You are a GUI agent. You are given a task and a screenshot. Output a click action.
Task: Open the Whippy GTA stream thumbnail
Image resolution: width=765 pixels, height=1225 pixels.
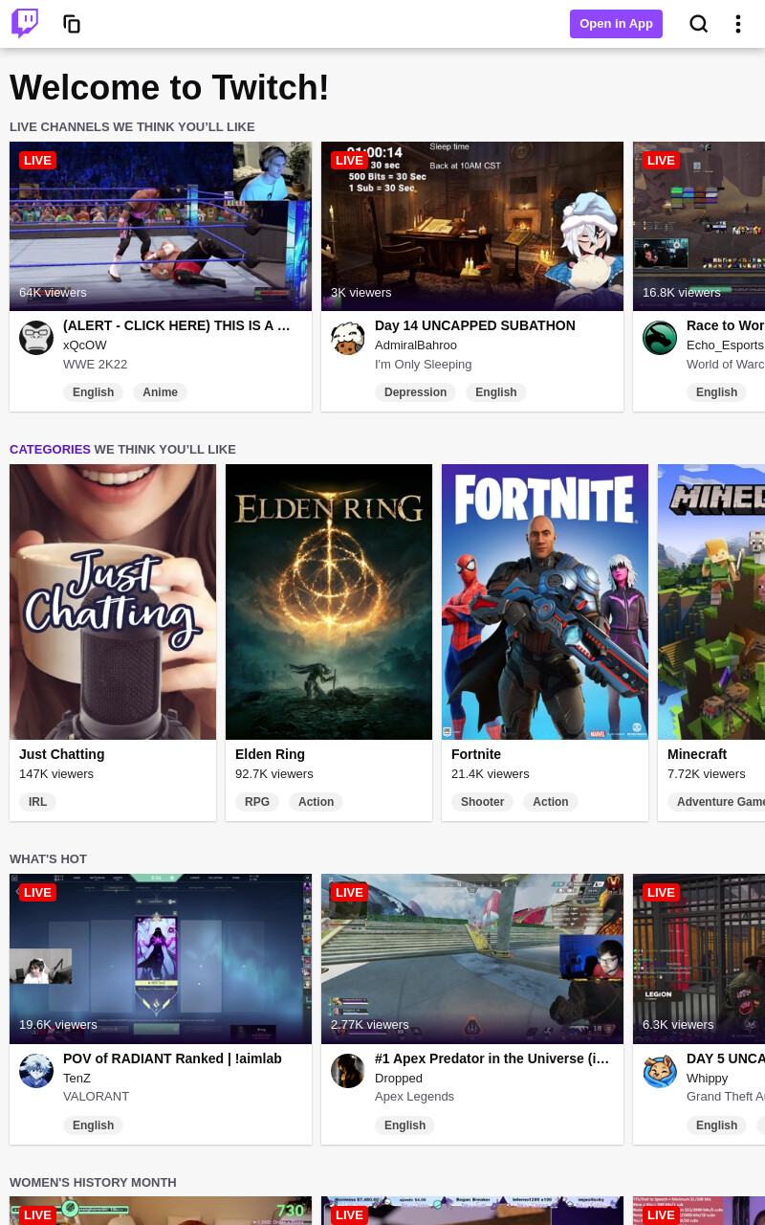[x=699, y=959]
